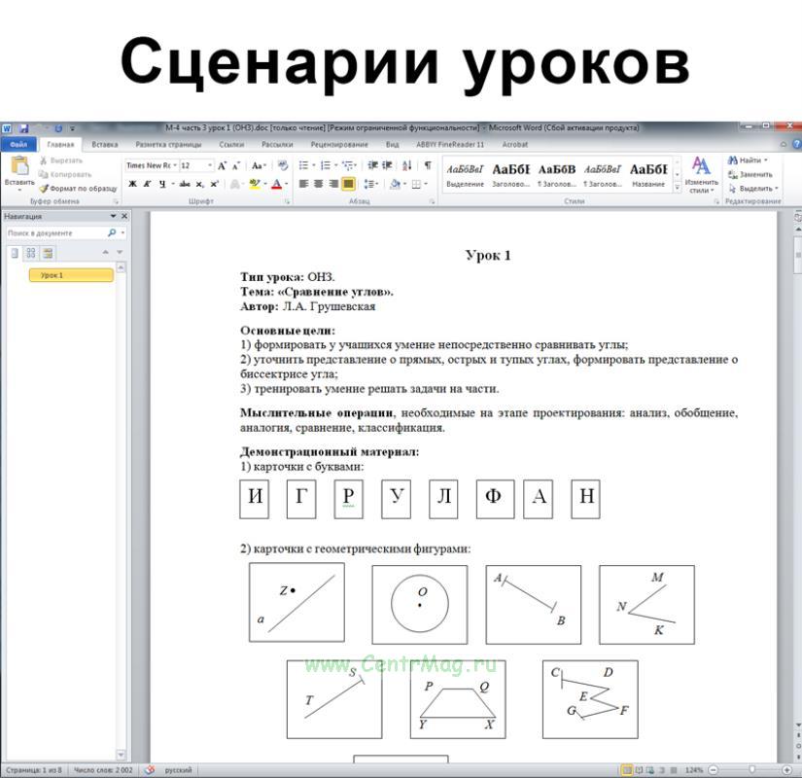The width and height of the screenshot is (802, 778).
Task: Expand the styles gallery More arrow
Action: (678, 188)
